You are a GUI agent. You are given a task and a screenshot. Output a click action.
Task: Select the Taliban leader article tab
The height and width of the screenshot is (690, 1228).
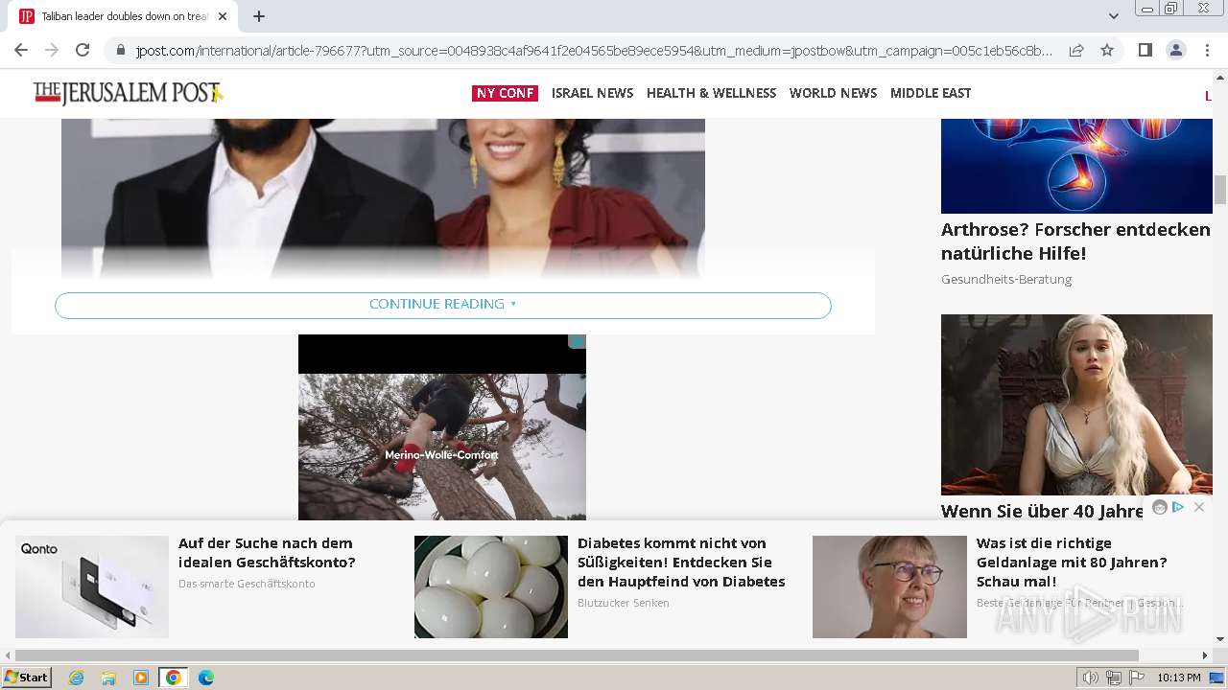pyautogui.click(x=125, y=16)
